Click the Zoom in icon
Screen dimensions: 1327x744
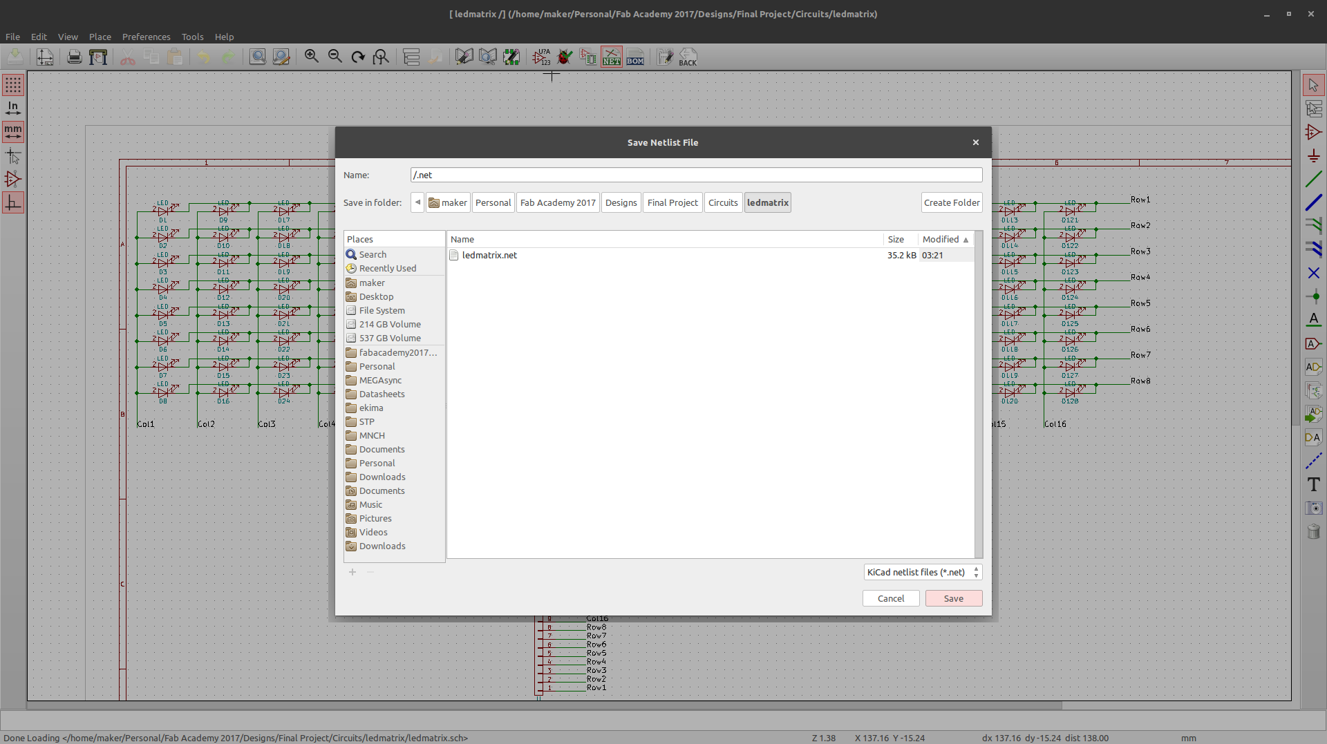(312, 57)
